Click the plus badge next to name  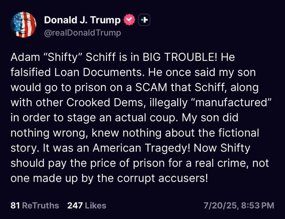pyautogui.click(x=144, y=20)
